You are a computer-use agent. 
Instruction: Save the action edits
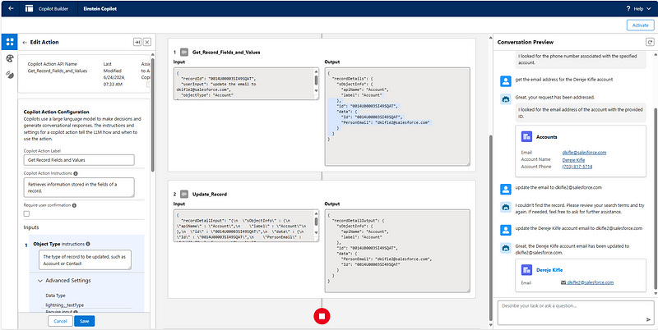click(x=85, y=321)
